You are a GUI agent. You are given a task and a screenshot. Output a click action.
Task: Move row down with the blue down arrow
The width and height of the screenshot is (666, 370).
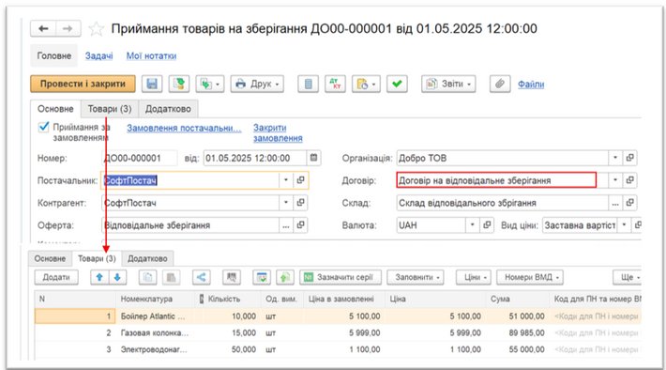pos(117,277)
